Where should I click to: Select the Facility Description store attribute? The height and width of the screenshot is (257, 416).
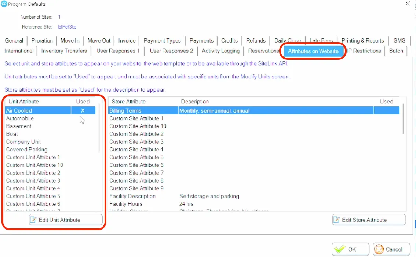point(253,196)
